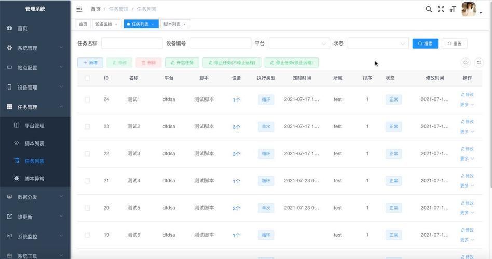Open 更多 dropdown for row 测试3
492x259 pixels.
click(x=467, y=159)
